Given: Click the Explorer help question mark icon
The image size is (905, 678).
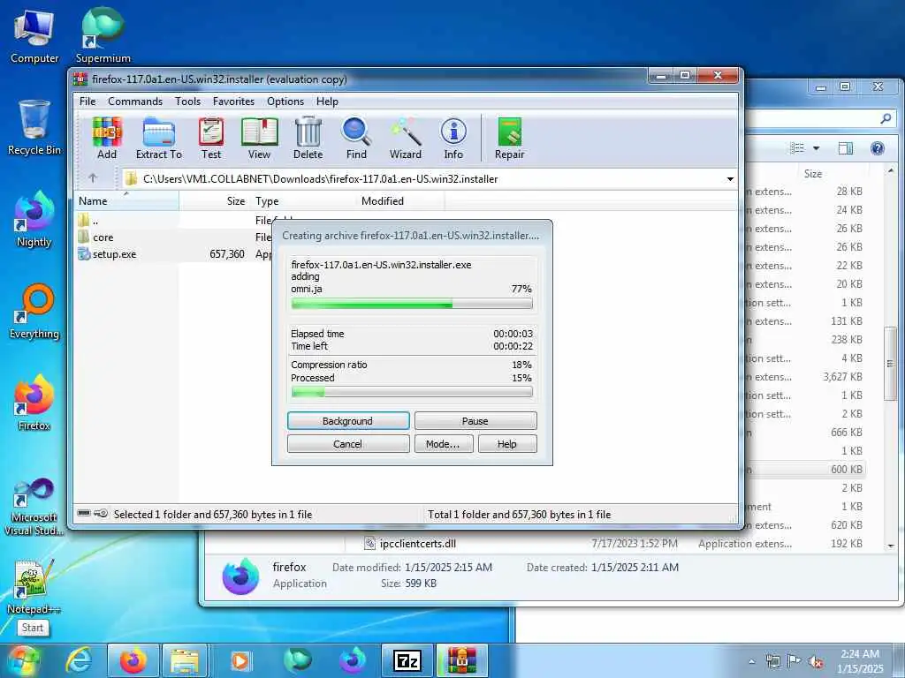Looking at the screenshot, I should (x=878, y=148).
